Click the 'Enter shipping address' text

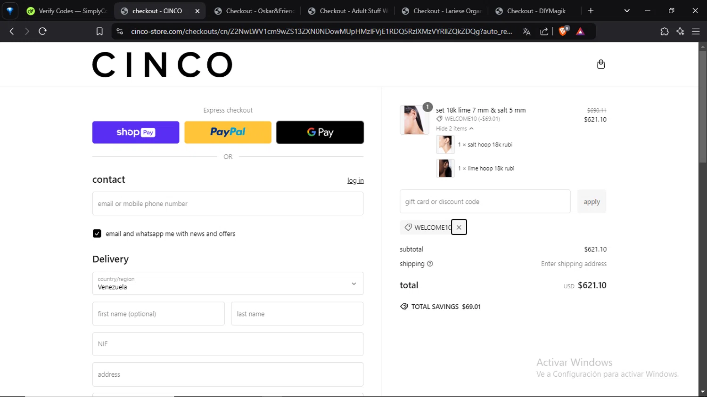[x=574, y=264]
